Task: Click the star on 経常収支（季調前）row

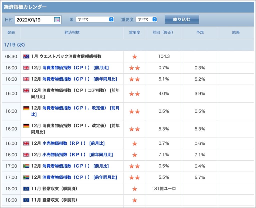Action: coord(134,200)
